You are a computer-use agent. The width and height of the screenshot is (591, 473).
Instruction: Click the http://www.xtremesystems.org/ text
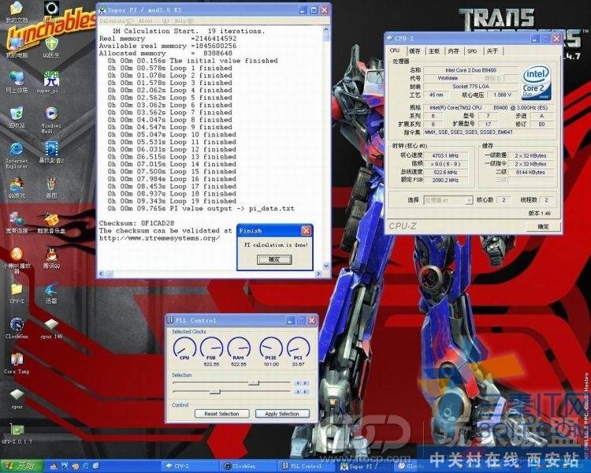point(159,238)
